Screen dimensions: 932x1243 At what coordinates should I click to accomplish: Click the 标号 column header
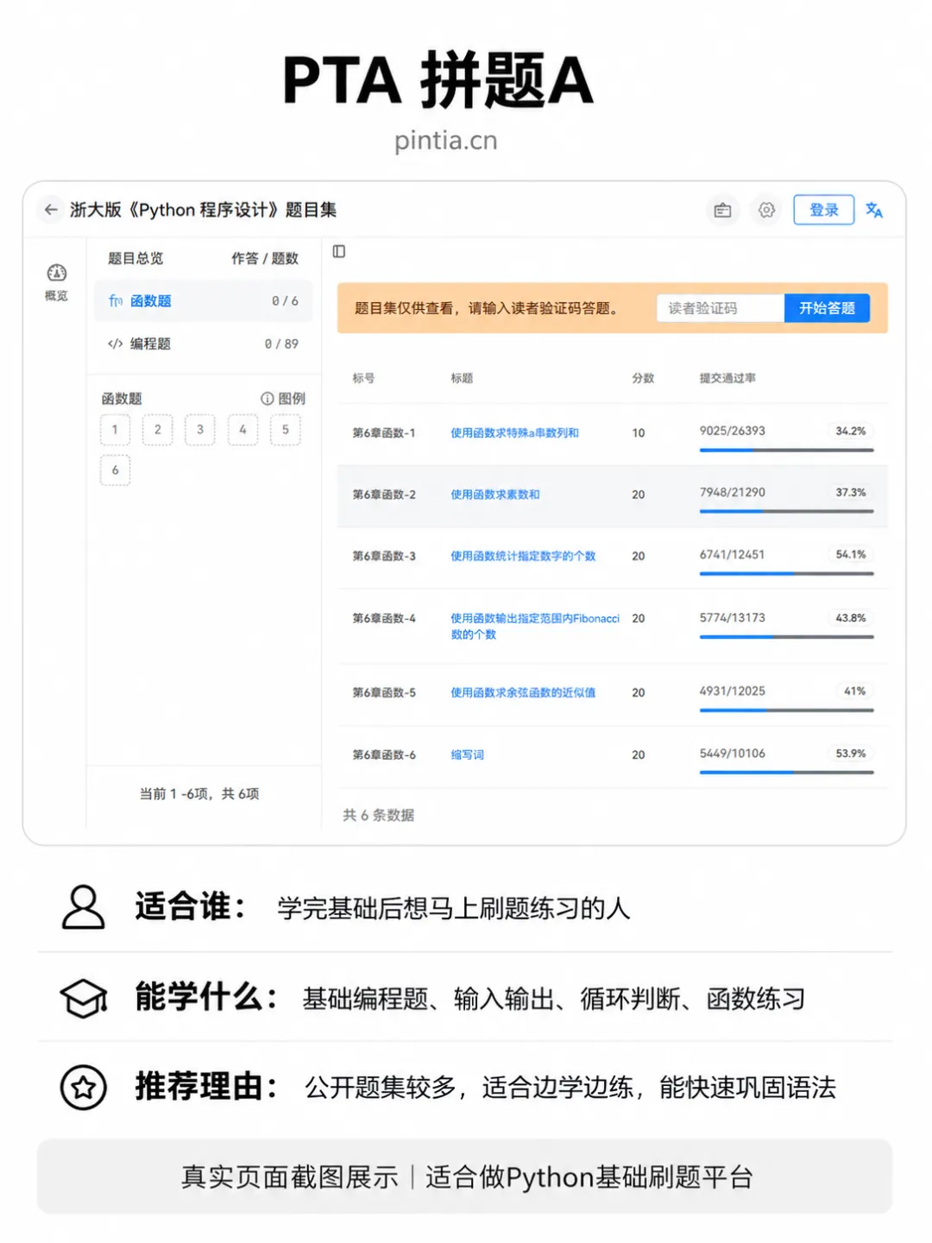coord(363,378)
